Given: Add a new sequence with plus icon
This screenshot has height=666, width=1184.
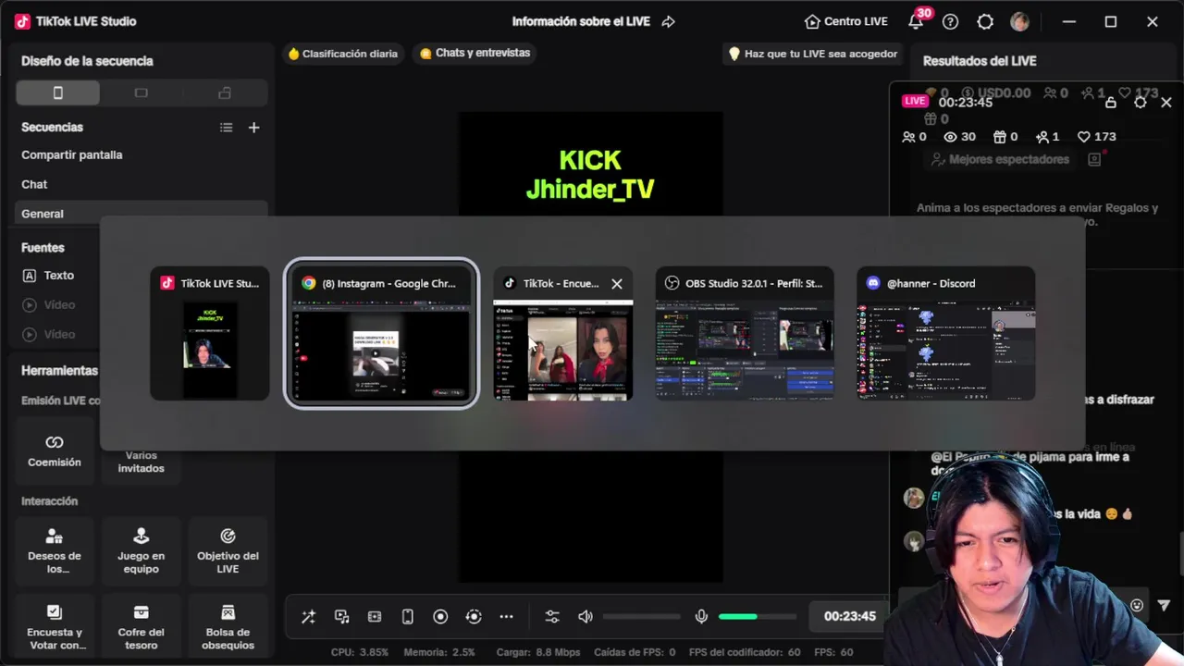Looking at the screenshot, I should (254, 128).
